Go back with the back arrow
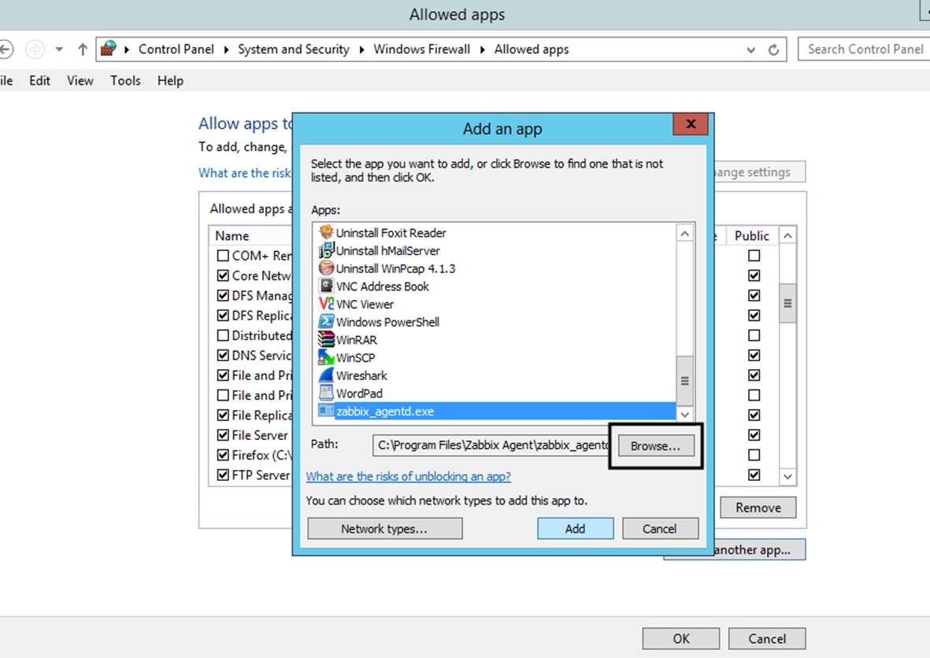The width and height of the screenshot is (930, 658). click(x=6, y=50)
